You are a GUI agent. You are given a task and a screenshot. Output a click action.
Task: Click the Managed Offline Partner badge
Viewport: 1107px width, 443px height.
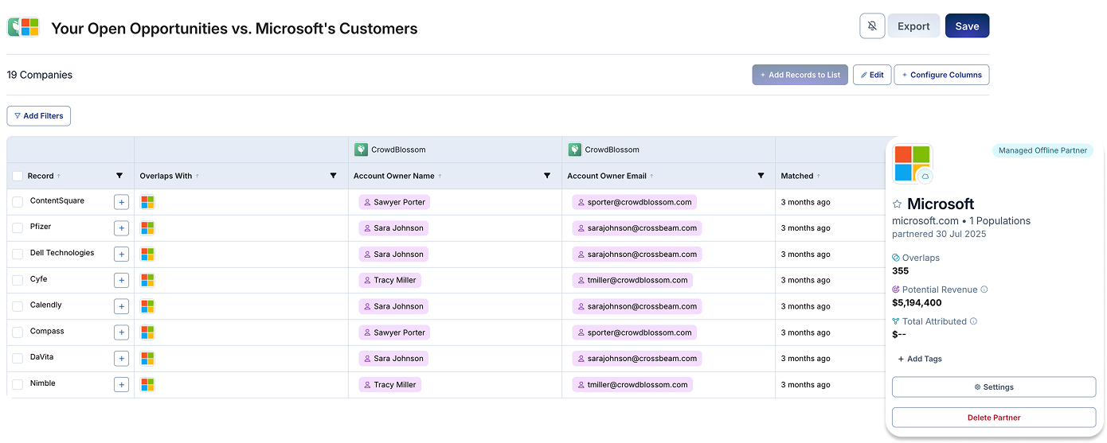(1042, 150)
